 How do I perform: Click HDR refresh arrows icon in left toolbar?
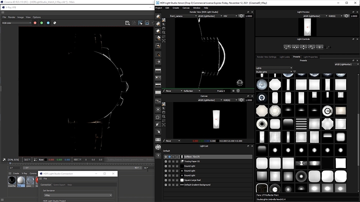pyautogui.click(x=158, y=147)
